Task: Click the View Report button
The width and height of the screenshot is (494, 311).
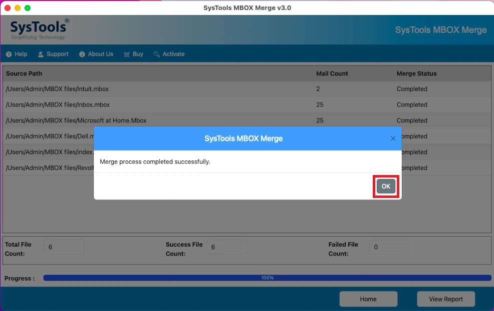Action: tap(446, 299)
